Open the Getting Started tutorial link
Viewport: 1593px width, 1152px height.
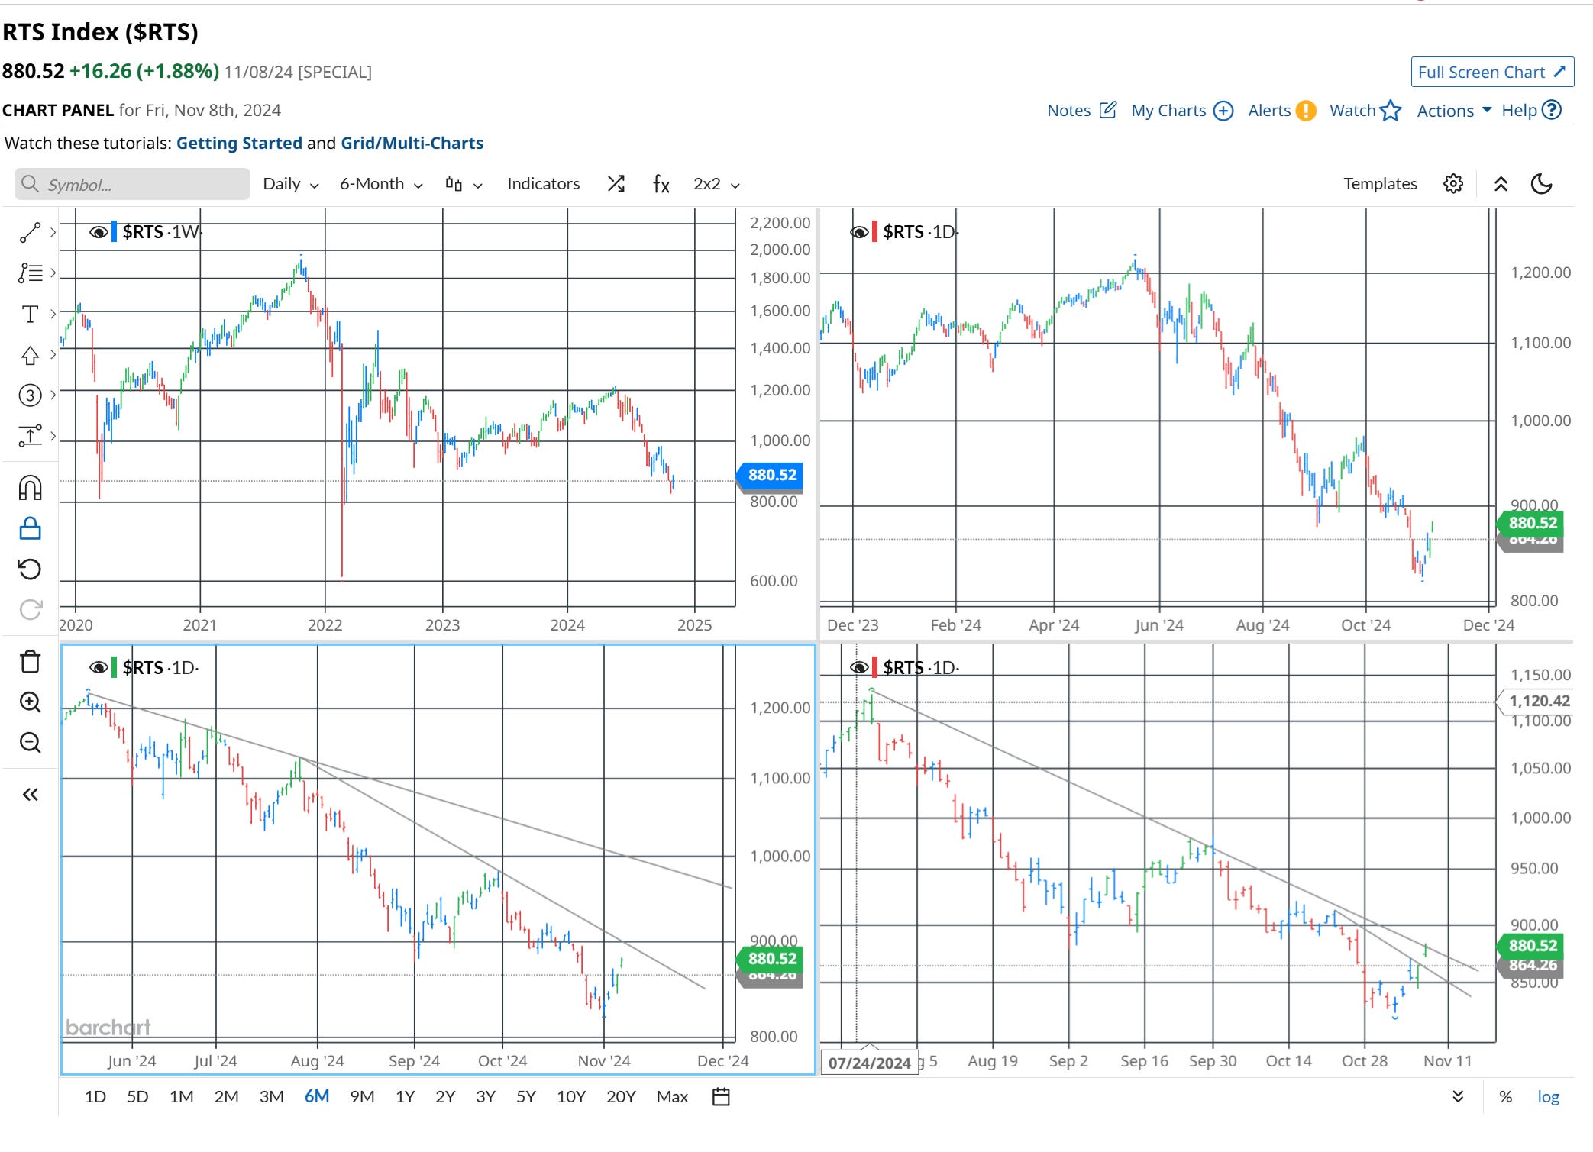click(x=239, y=144)
